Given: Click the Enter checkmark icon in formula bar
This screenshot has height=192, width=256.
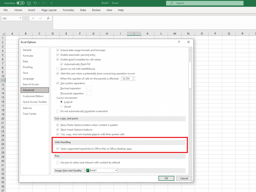Looking at the screenshot, I should [x=41, y=18].
